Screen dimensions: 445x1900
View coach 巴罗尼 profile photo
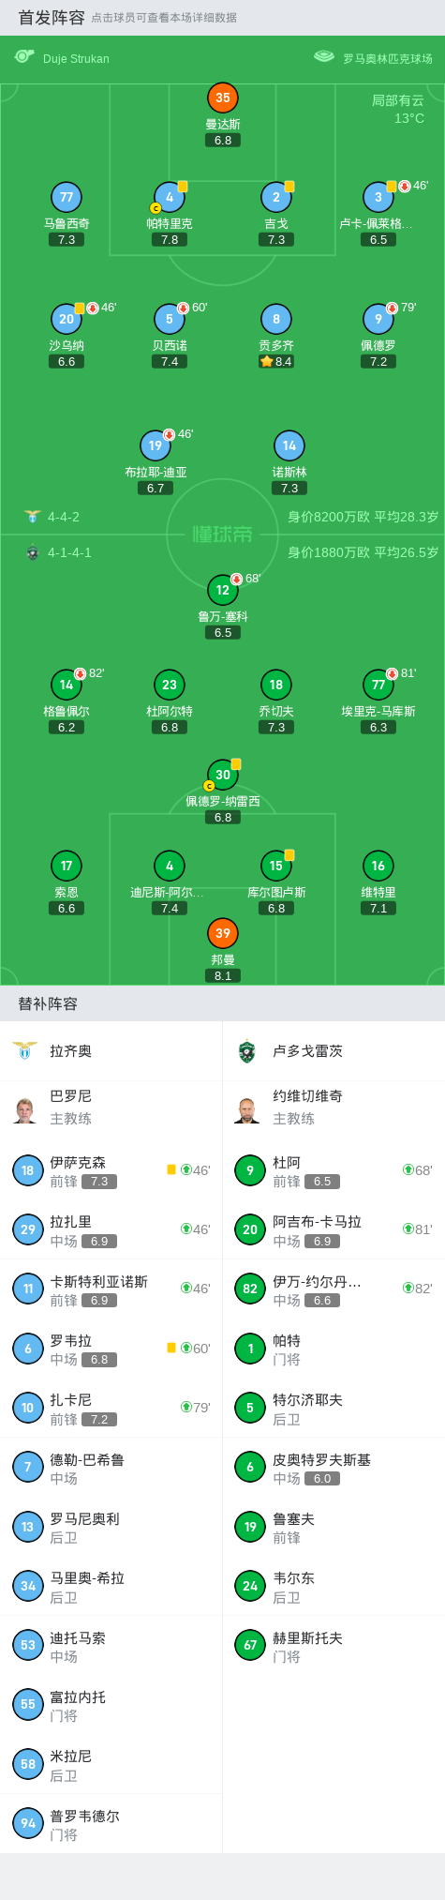(x=25, y=1109)
